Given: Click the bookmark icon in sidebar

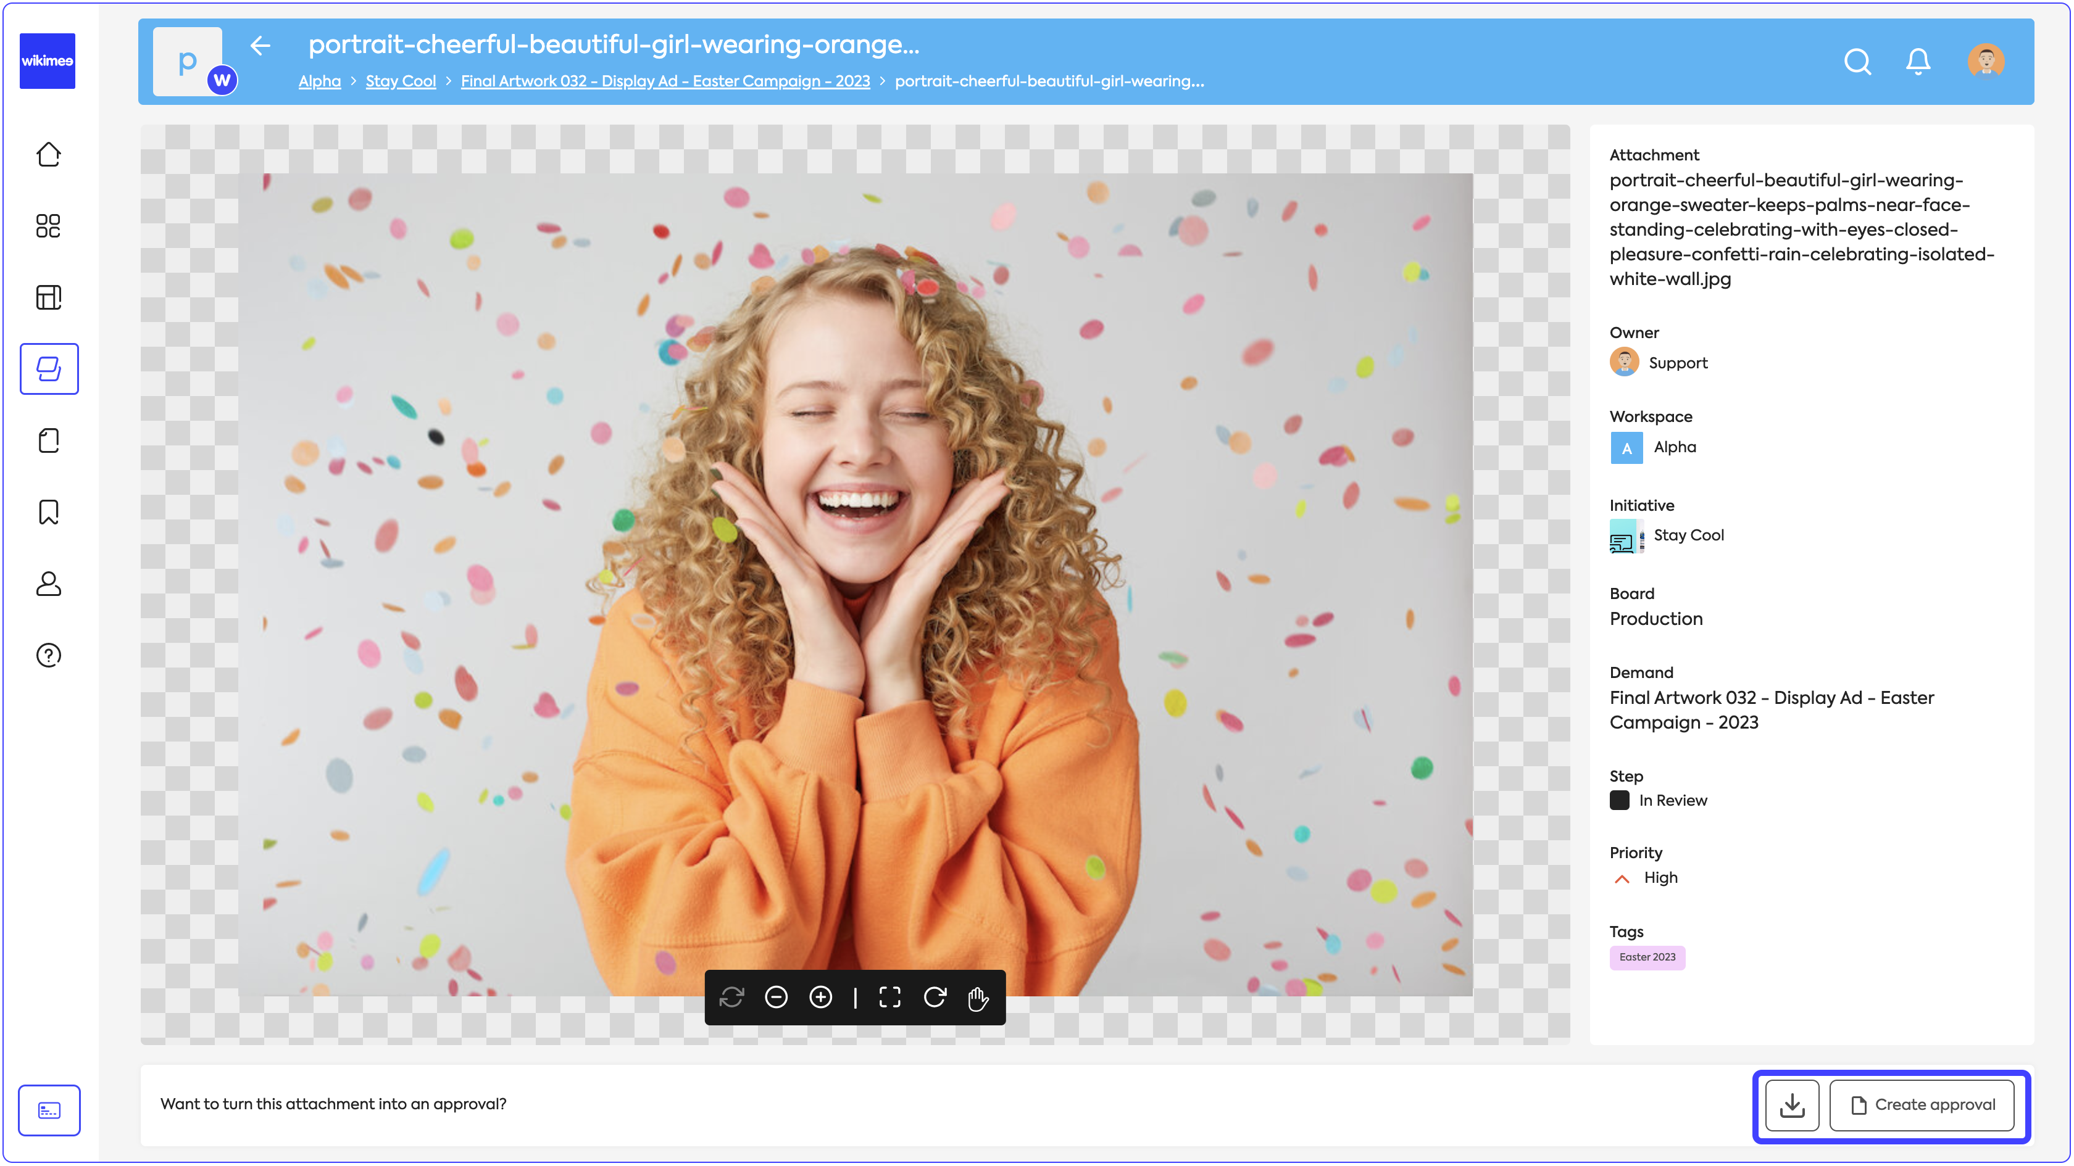Looking at the screenshot, I should click(x=48, y=512).
